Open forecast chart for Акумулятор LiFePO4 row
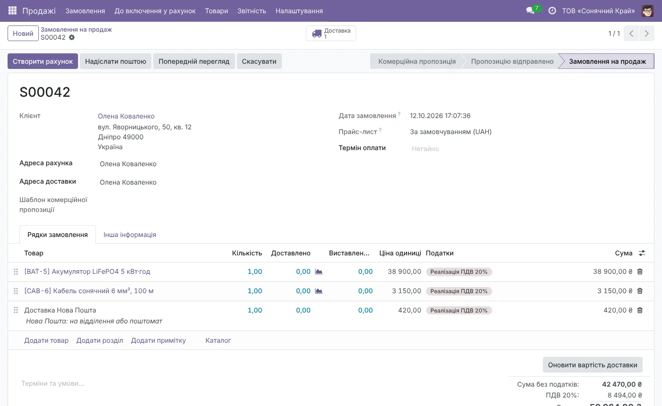The image size is (662, 406). point(319,271)
